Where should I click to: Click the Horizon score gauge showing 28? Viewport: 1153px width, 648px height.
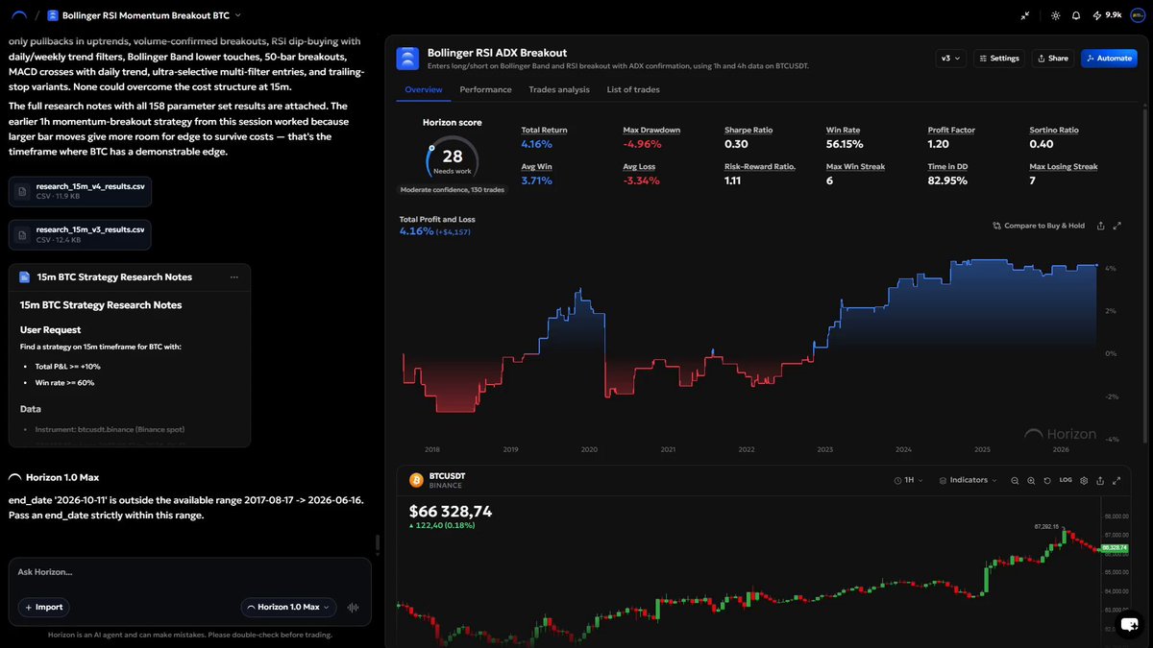452,157
